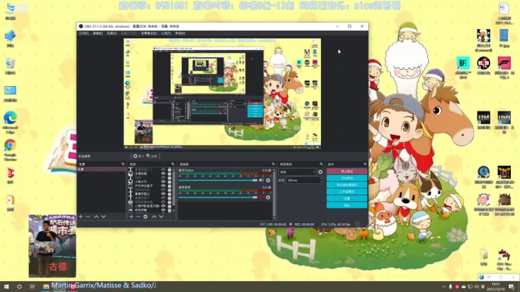520x292 pixels.
Task: Increase transition duration with stepper arrows
Action: click(x=321, y=179)
